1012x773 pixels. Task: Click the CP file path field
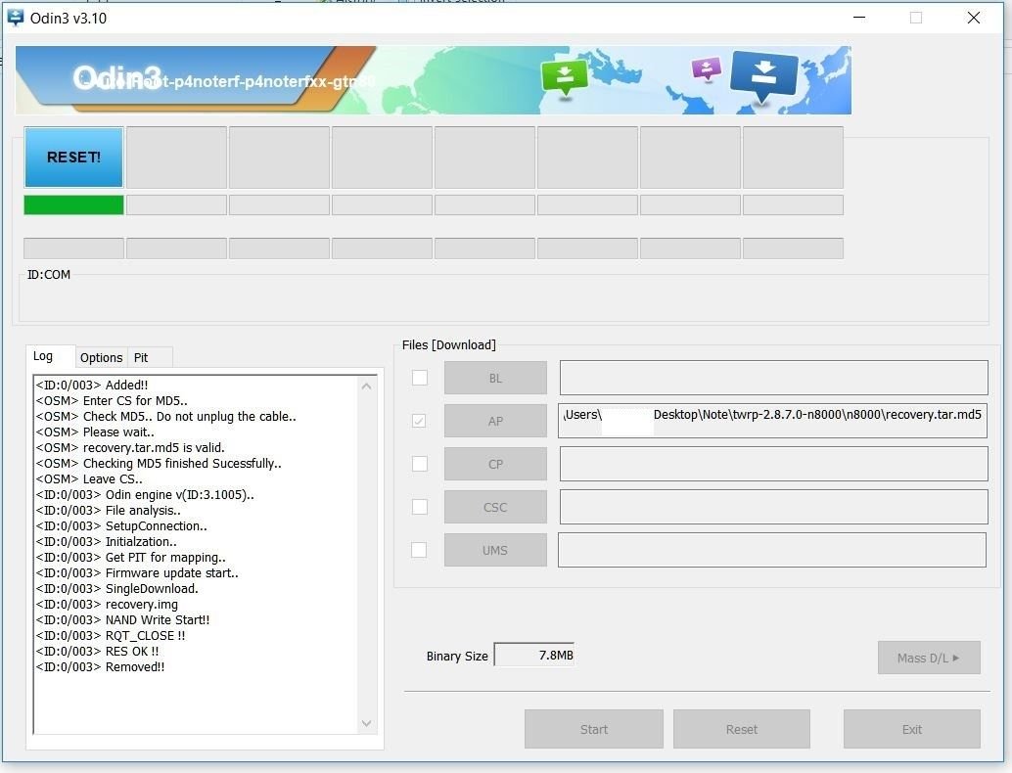point(773,463)
